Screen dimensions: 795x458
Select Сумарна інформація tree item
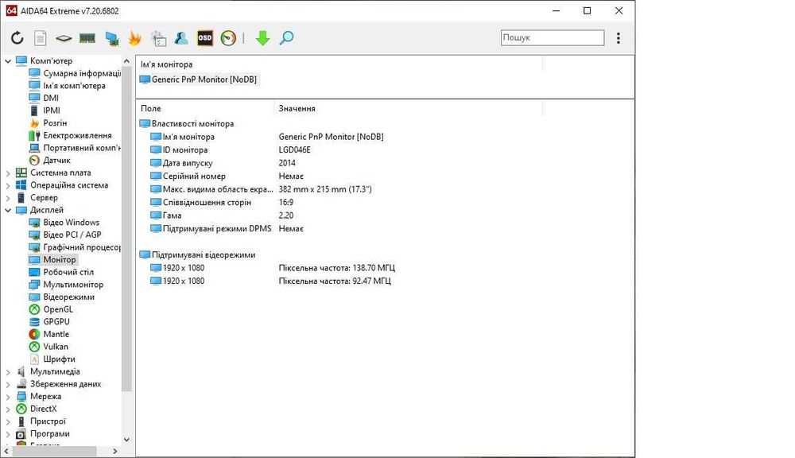[x=75, y=73]
